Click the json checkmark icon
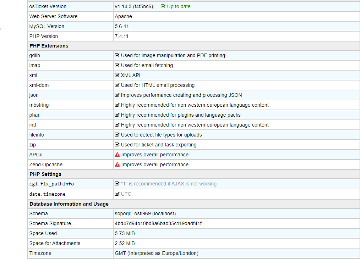 [117, 95]
